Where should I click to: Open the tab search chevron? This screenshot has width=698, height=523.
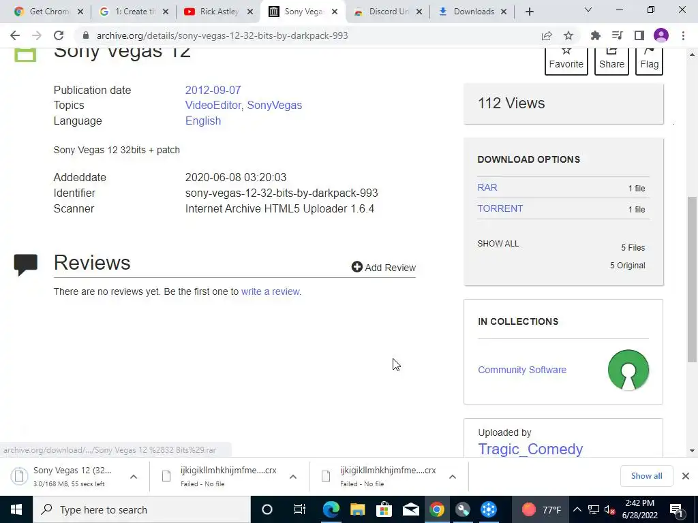(588, 10)
